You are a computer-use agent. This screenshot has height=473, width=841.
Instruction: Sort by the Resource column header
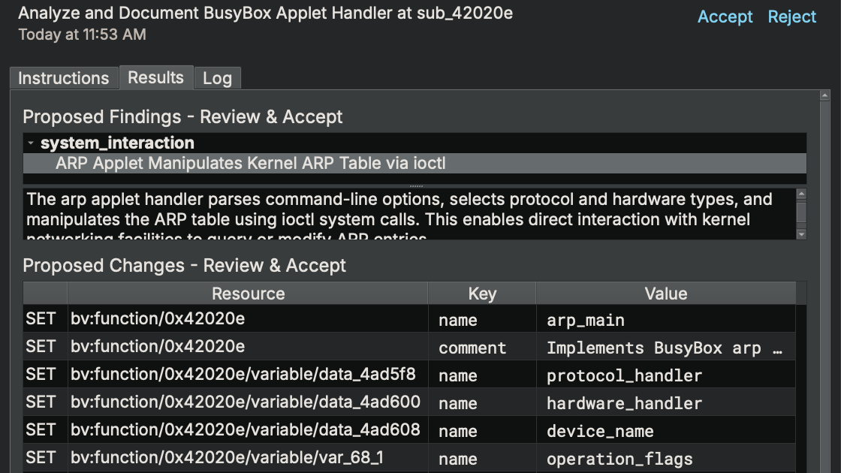248,294
